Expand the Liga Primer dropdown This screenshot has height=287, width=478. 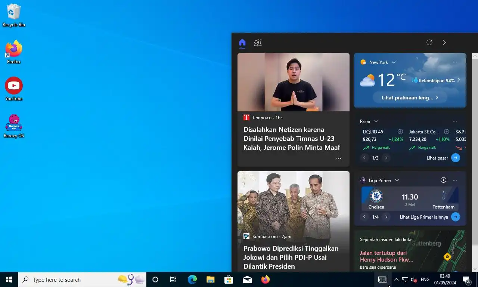(x=397, y=180)
